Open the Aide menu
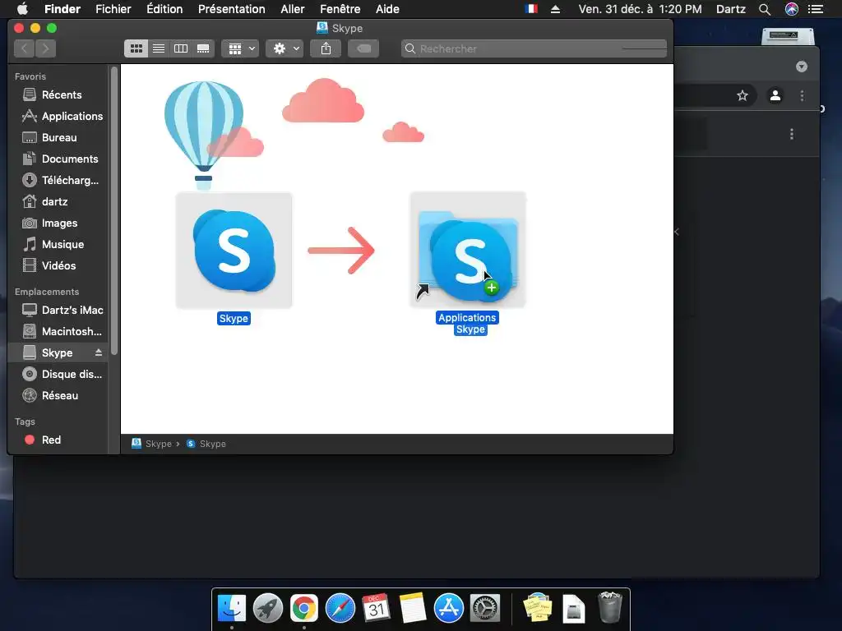The width and height of the screenshot is (842, 631). (388, 9)
